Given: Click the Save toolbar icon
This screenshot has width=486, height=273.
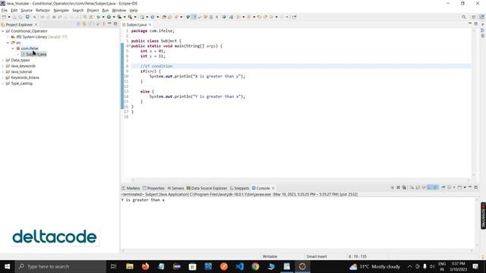Looking at the screenshot, I should tap(14, 17).
